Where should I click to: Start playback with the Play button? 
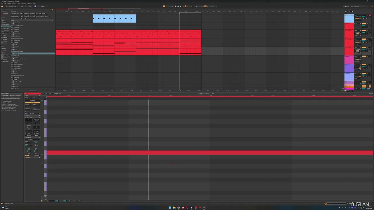click(176, 6)
